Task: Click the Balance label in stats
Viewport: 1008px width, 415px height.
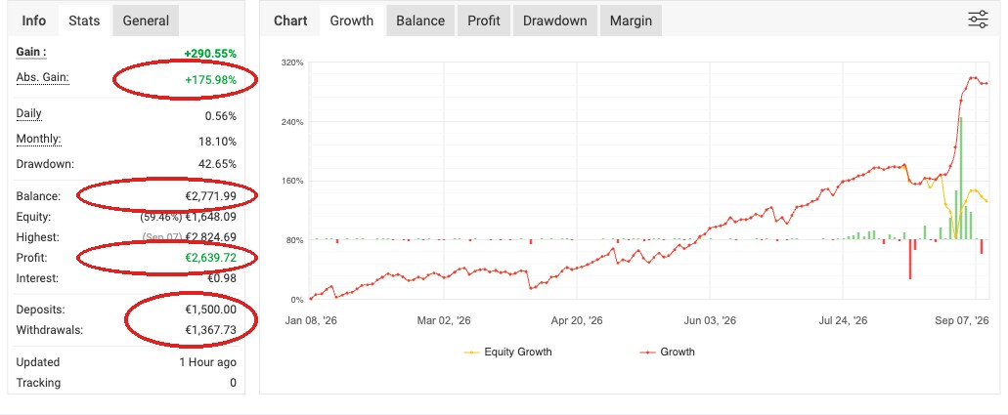Action: 38,196
